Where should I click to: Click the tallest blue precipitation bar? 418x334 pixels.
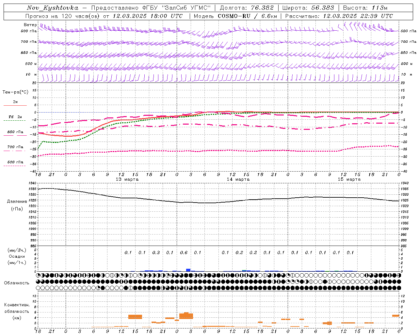188,270
